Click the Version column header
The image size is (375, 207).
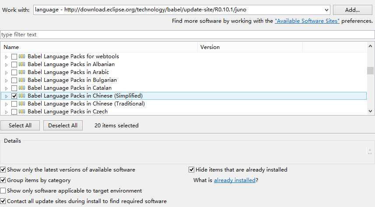(250, 47)
